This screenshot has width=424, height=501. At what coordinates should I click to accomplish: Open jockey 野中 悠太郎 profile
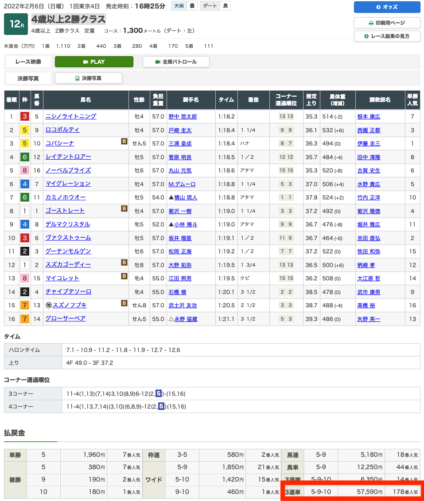(x=183, y=117)
